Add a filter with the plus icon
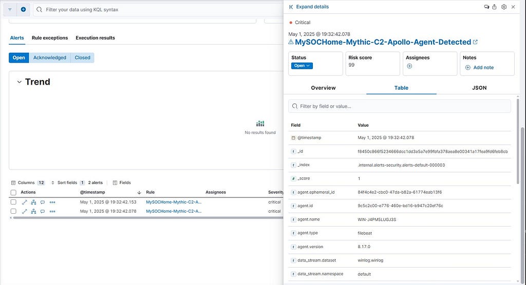The height and width of the screenshot is (285, 526). coord(23,9)
